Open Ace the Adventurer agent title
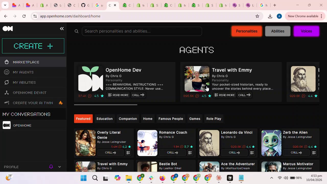Viewport: 327px width, 184px height. [238, 164]
